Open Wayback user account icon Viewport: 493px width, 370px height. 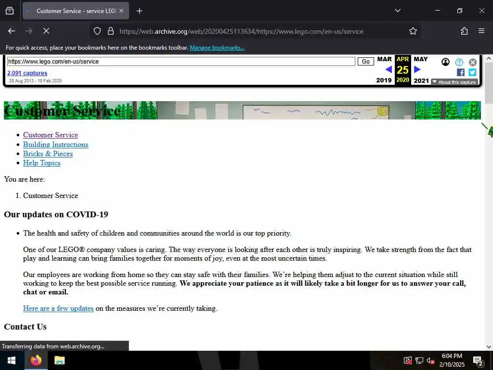click(445, 62)
